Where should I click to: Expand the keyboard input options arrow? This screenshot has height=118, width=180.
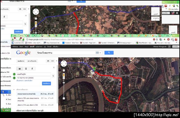click(x=100, y=53)
